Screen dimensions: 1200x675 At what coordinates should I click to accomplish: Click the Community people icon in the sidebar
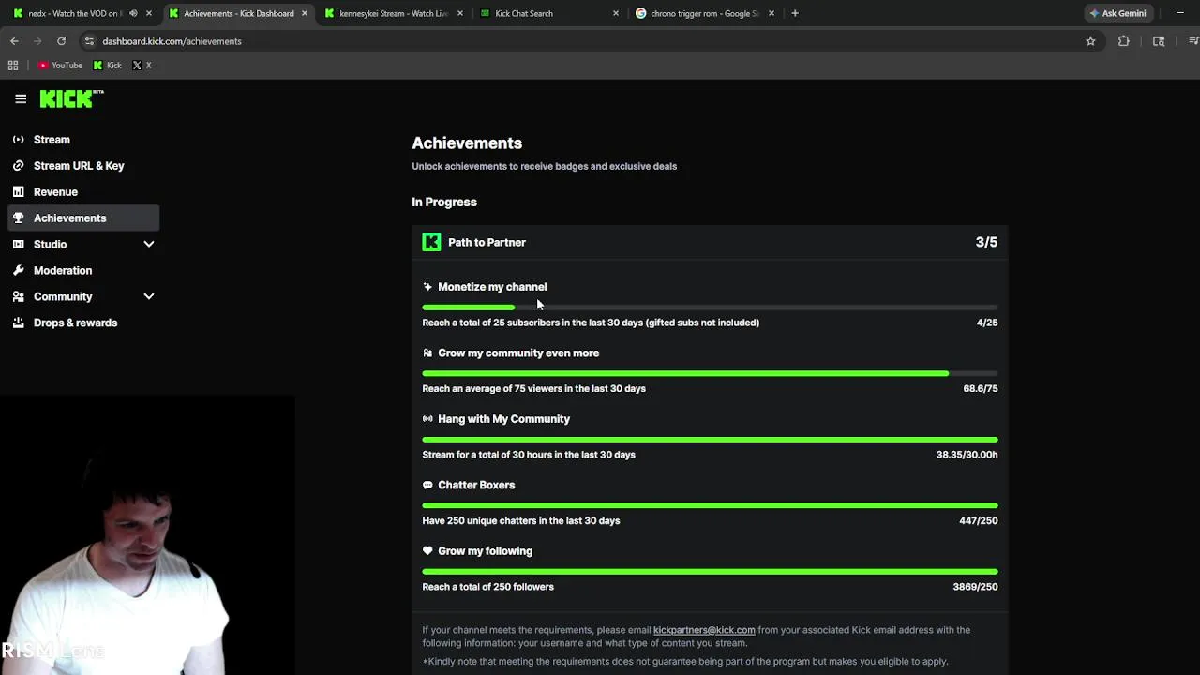[x=18, y=297]
